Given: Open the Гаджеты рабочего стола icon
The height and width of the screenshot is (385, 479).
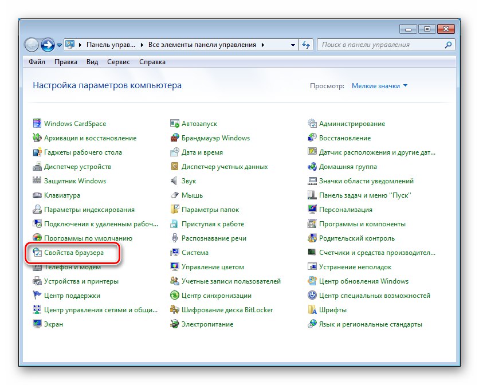Looking at the screenshot, I should coord(37,152).
